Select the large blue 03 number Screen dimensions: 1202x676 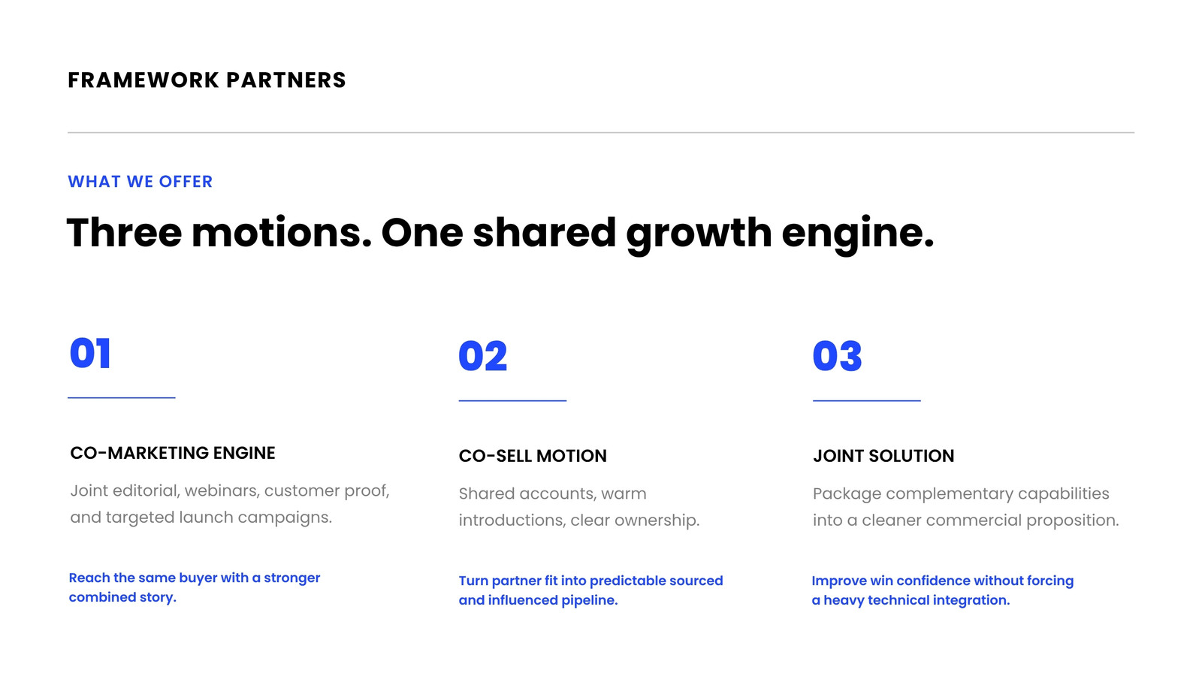[x=837, y=356]
